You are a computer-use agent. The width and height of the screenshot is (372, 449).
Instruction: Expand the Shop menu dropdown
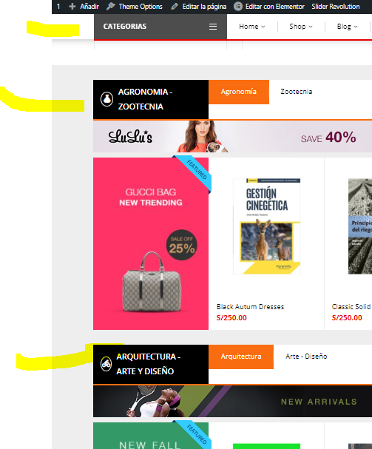coord(301,27)
